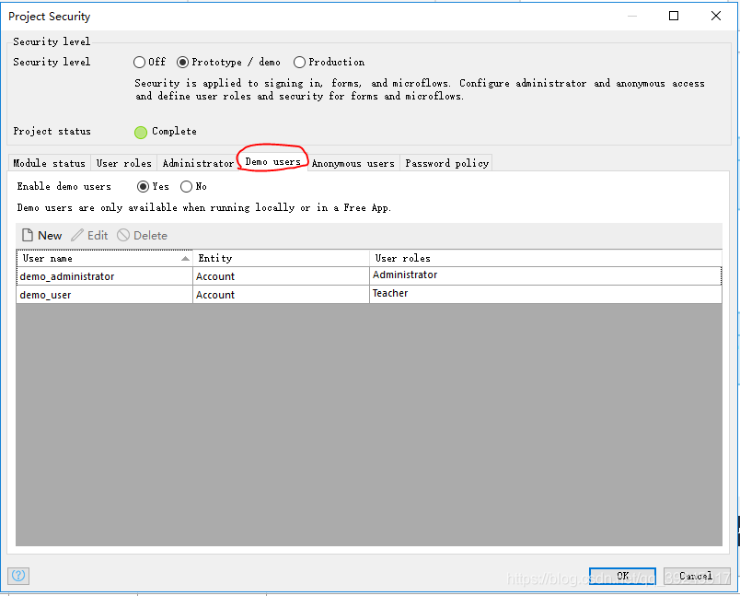Maximize the Project Security window
Screen dimensions: 740x596
(x=674, y=16)
